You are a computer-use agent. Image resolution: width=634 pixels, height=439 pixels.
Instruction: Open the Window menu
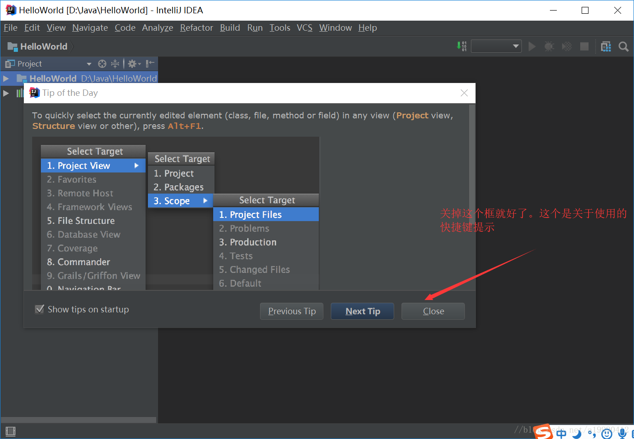(335, 28)
